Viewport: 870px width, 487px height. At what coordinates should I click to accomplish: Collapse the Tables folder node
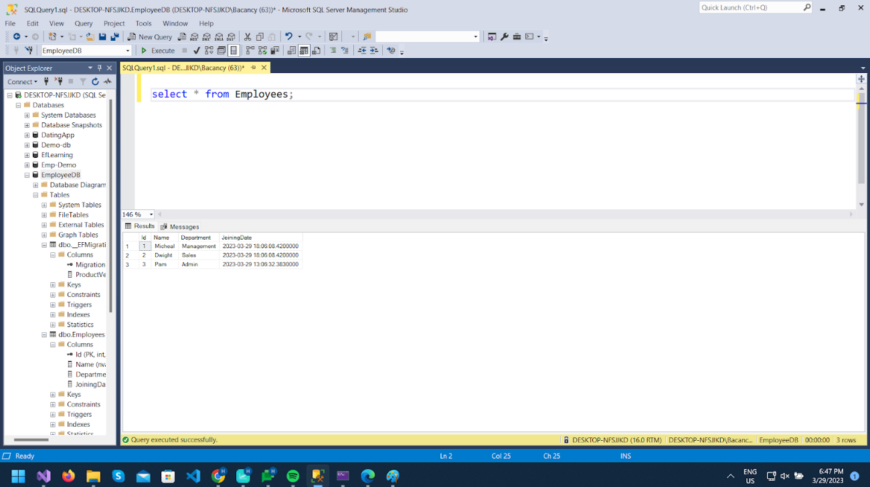pos(35,195)
